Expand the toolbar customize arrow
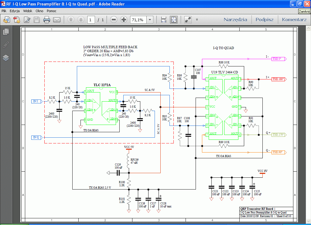The width and height of the screenshot is (311, 225). (197, 20)
